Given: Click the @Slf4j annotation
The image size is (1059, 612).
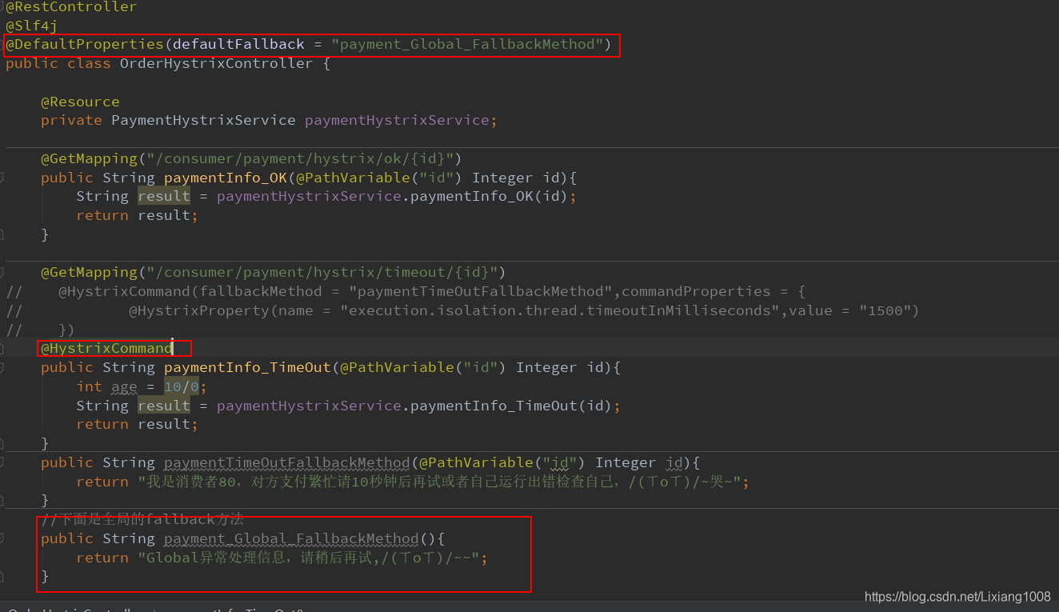Looking at the screenshot, I should tap(32, 26).
